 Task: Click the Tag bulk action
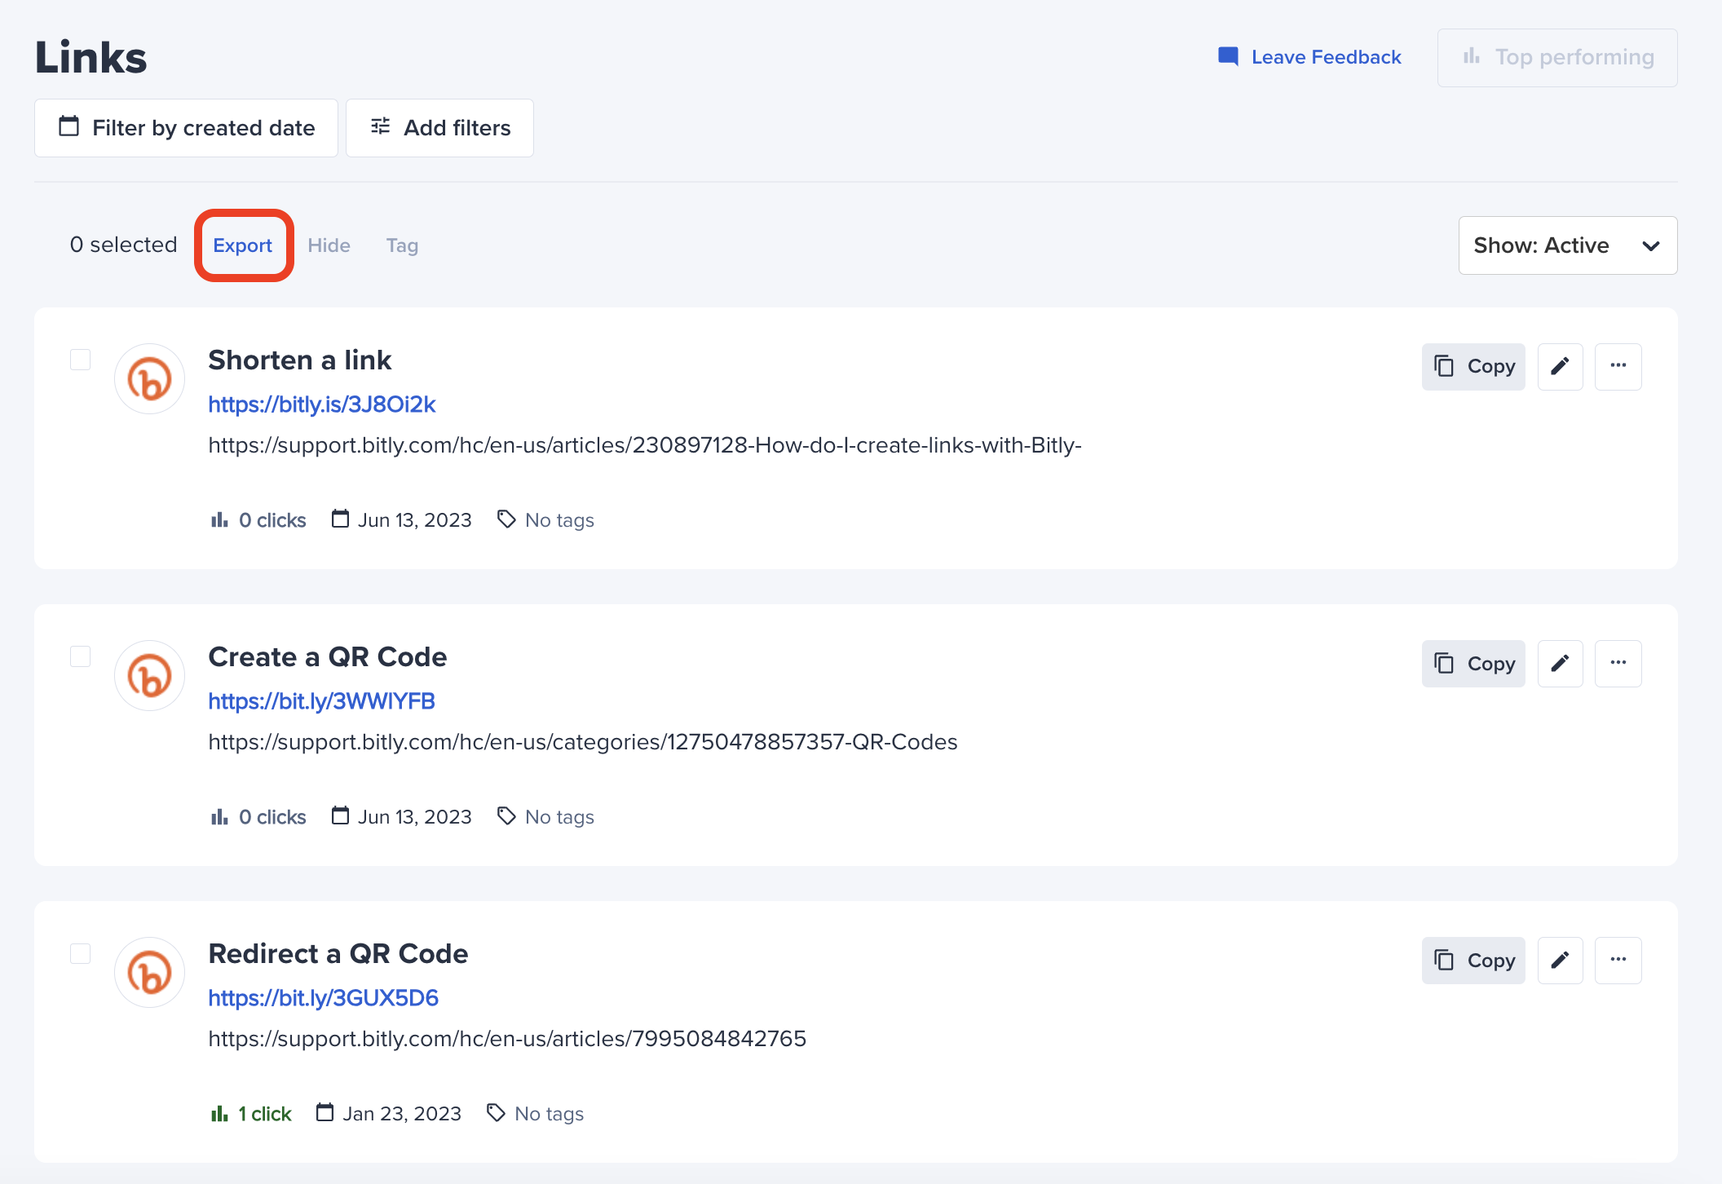point(402,245)
